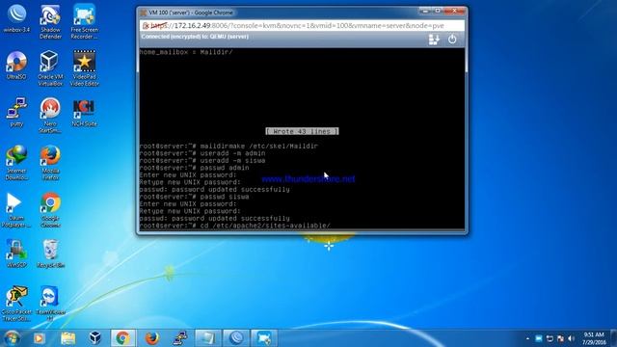This screenshot has width=617, height=347.
Task: Click the 'passwd admin' command line
Action: pos(194,168)
